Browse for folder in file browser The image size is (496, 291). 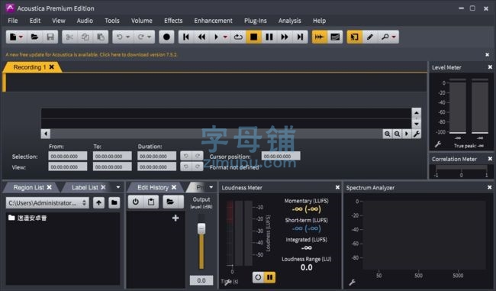click(x=114, y=202)
